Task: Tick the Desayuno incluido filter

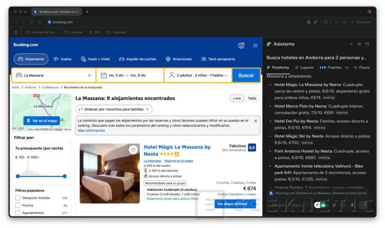Action: (18, 198)
